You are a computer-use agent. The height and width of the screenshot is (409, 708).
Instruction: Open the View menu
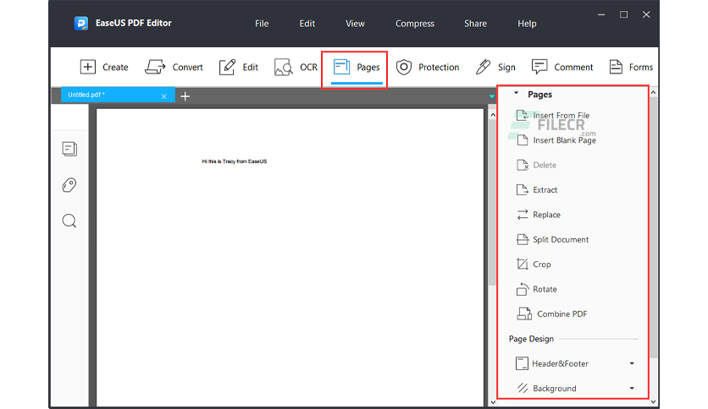coord(355,24)
